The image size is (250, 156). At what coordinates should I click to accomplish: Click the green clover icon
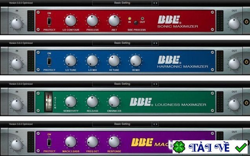point(179,147)
